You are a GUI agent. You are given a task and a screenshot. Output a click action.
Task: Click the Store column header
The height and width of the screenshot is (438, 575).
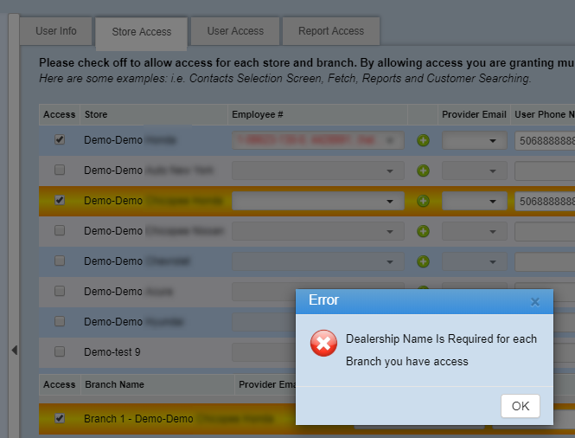pos(96,114)
